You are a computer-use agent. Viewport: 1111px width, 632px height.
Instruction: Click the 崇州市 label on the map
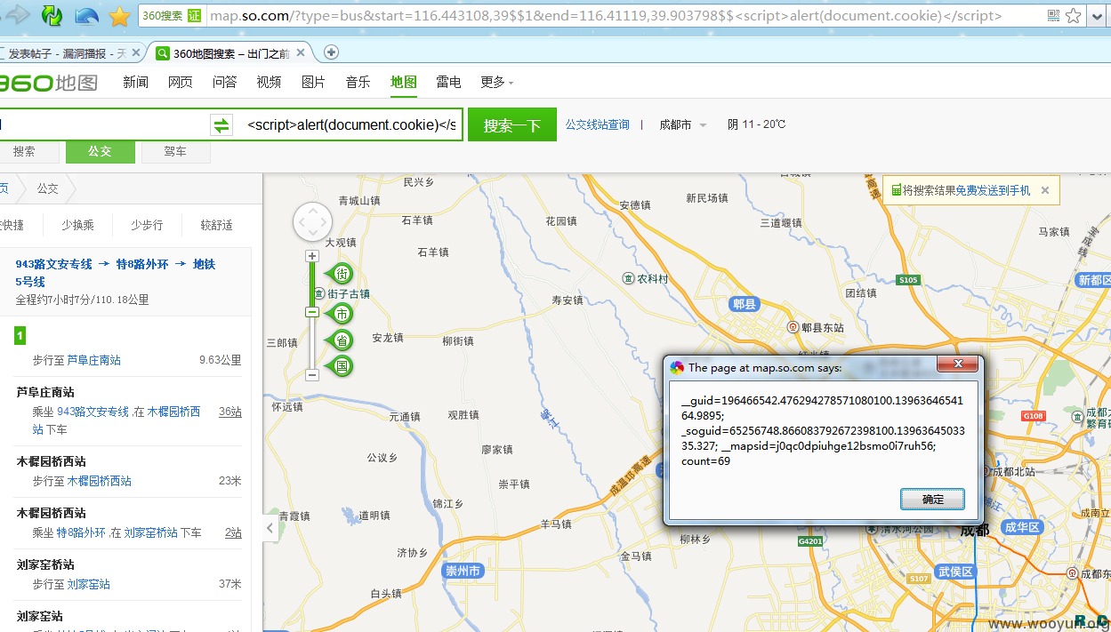(x=463, y=571)
